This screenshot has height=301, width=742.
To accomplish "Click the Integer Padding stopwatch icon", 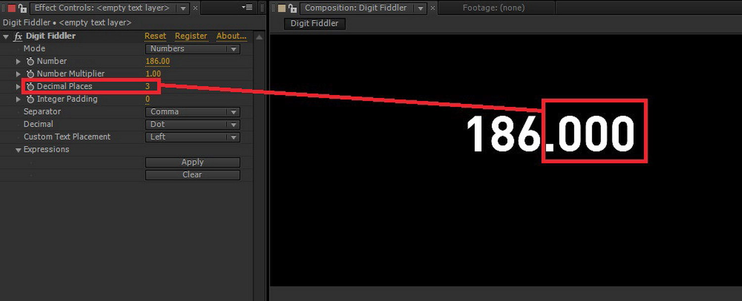I will pos(30,99).
